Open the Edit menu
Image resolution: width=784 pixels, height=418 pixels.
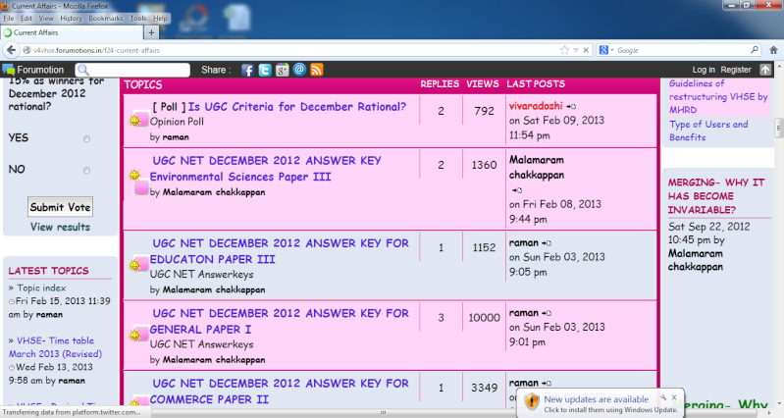pyautogui.click(x=26, y=18)
